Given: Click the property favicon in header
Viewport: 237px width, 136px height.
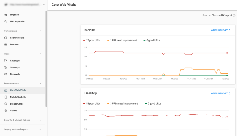Looking at the screenshot, I should click(x=6, y=4).
